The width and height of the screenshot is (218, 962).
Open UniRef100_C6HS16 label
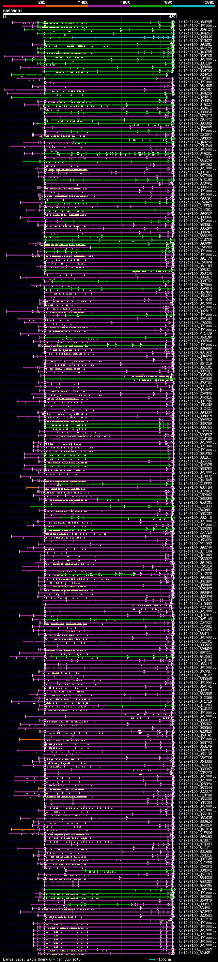(196, 855)
